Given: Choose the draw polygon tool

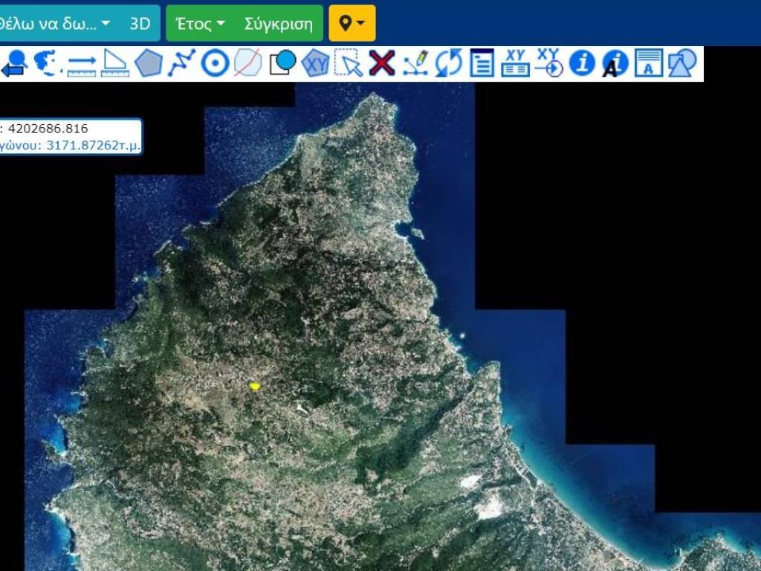Looking at the screenshot, I should pos(149,63).
